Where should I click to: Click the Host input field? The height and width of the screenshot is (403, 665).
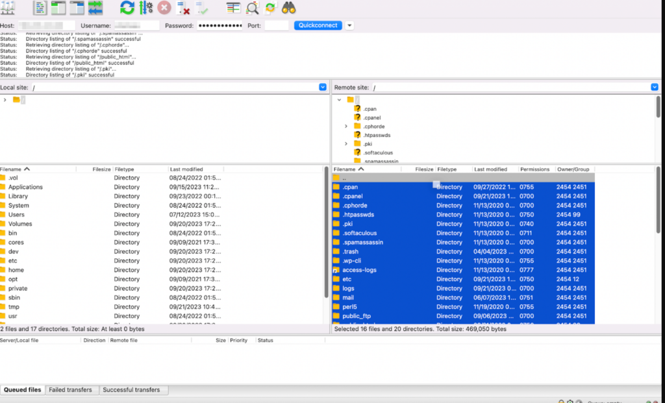coord(45,25)
